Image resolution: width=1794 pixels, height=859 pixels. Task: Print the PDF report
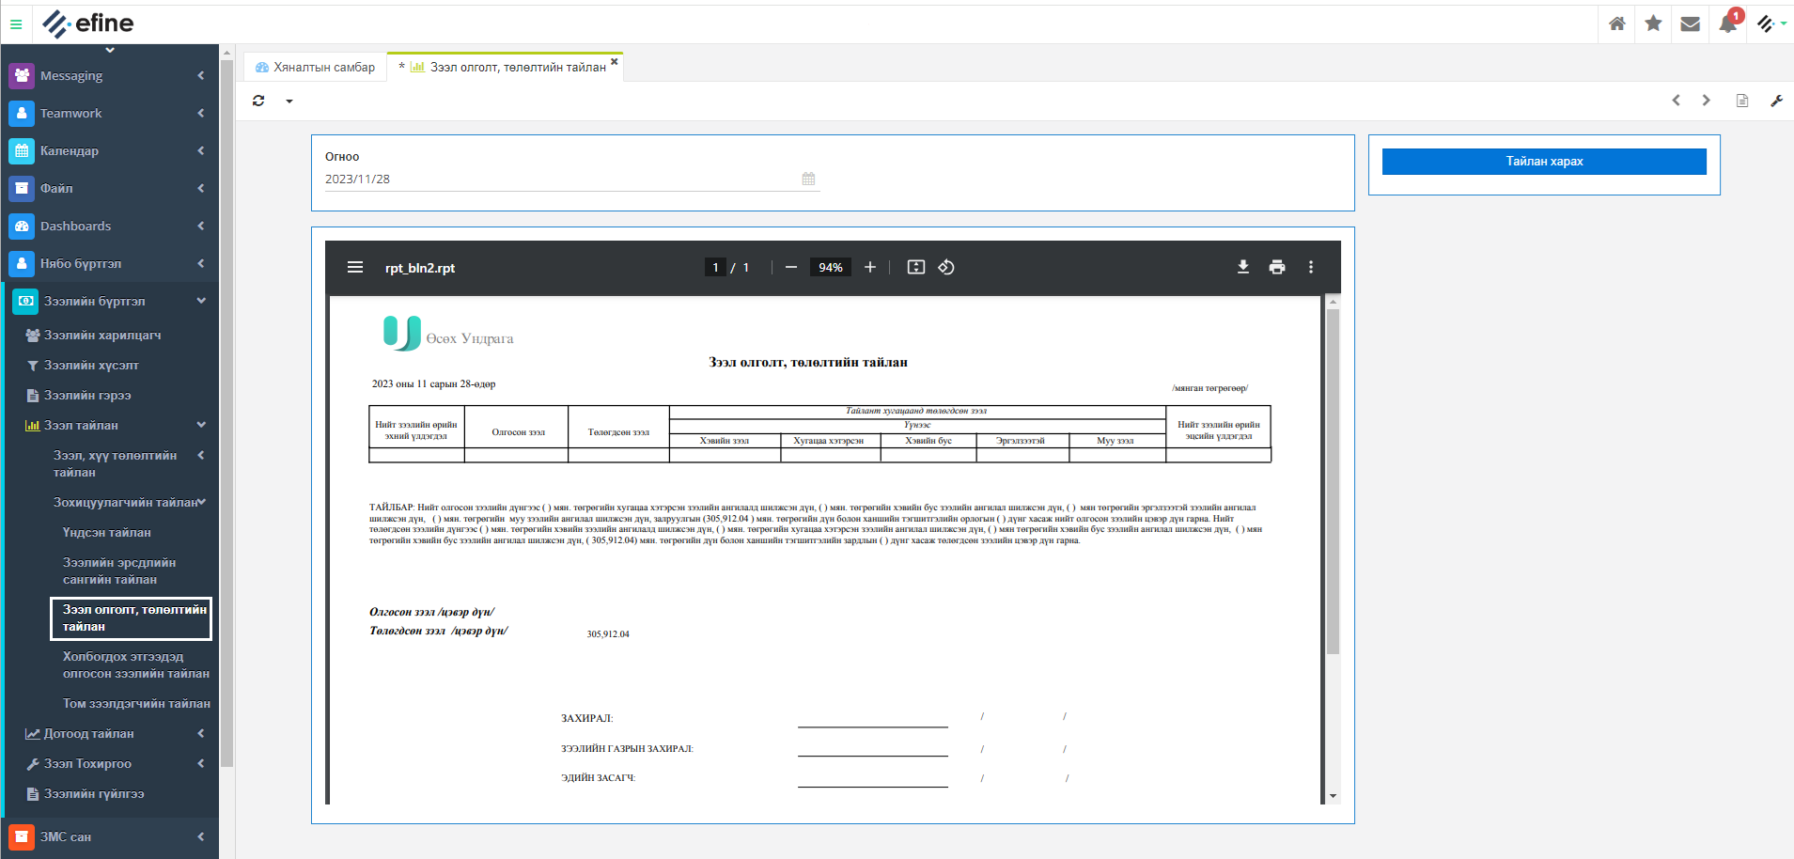[1277, 267]
